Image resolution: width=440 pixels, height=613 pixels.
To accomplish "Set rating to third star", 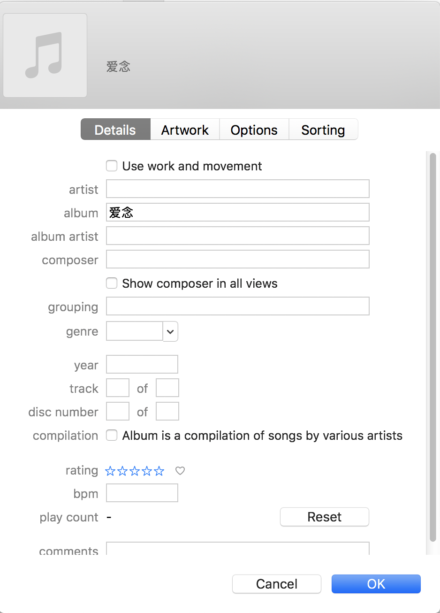I will point(135,471).
